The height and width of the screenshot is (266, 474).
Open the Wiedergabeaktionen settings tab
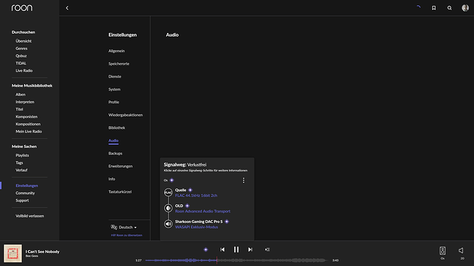[126, 115]
